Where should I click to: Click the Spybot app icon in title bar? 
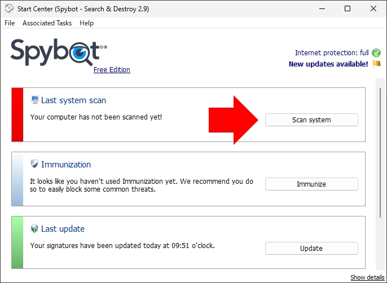(x=9, y=8)
